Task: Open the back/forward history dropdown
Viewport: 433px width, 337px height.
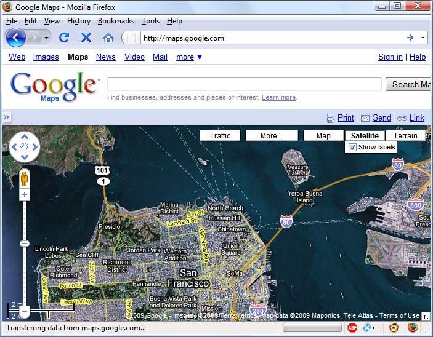Action: point(46,38)
